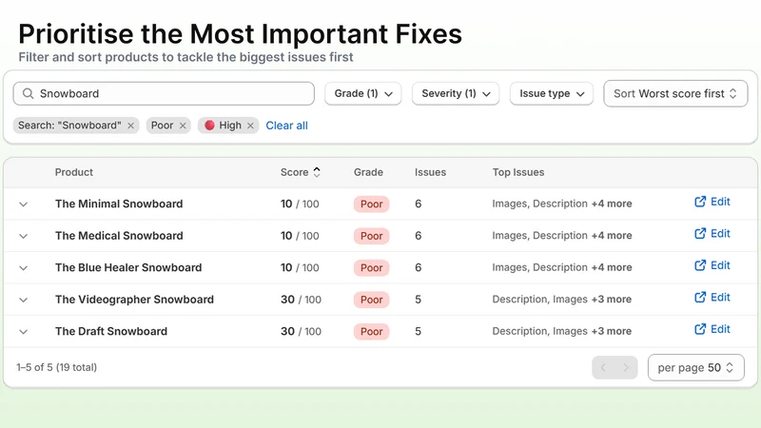Go to previous page arrow

coord(603,367)
